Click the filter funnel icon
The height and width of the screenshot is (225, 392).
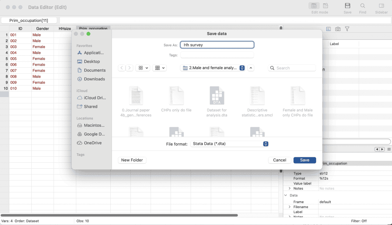[x=347, y=29]
